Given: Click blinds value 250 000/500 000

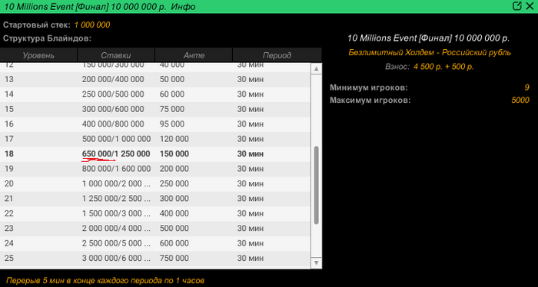Looking at the screenshot, I should pos(113,94).
